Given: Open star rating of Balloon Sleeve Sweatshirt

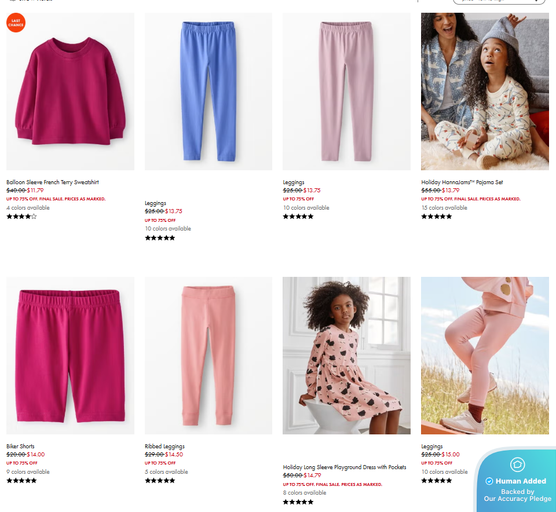Looking at the screenshot, I should click(21, 217).
